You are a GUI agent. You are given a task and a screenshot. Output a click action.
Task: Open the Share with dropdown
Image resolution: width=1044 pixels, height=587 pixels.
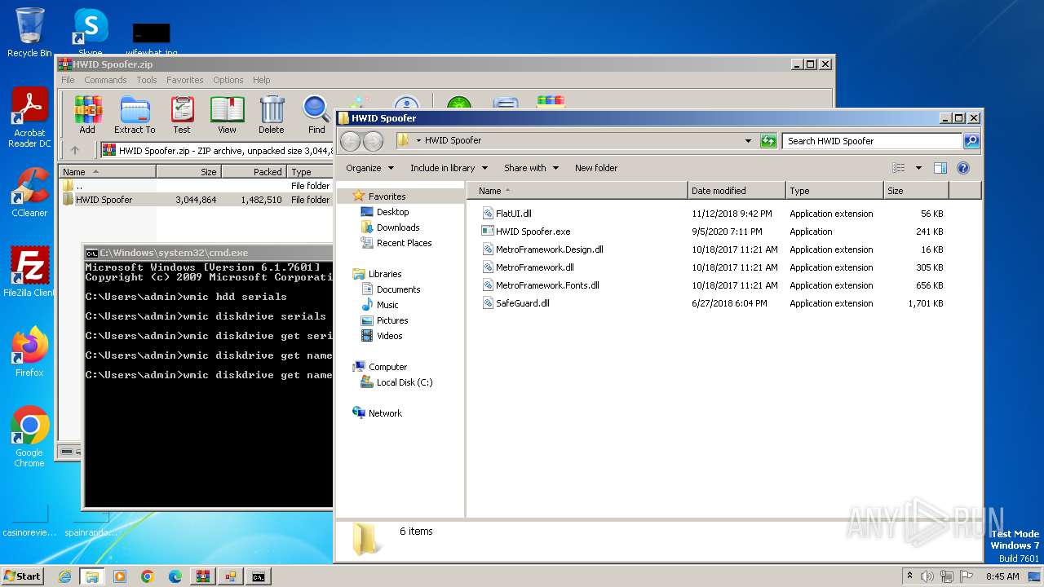click(x=531, y=168)
